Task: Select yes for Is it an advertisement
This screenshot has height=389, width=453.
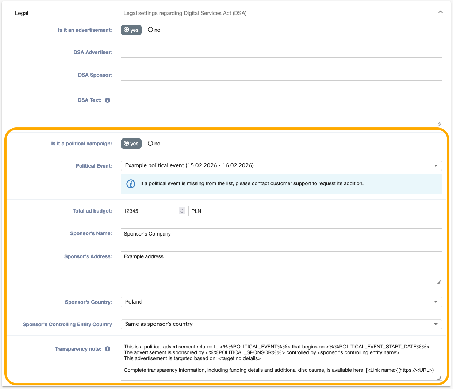Action: click(x=131, y=30)
